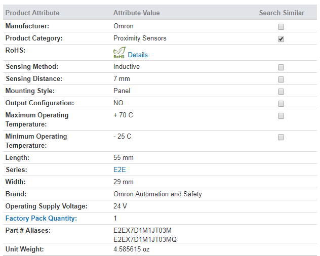The height and width of the screenshot is (256, 320).
Task: Click the green RoHS leaf icon
Action: pos(119,53)
